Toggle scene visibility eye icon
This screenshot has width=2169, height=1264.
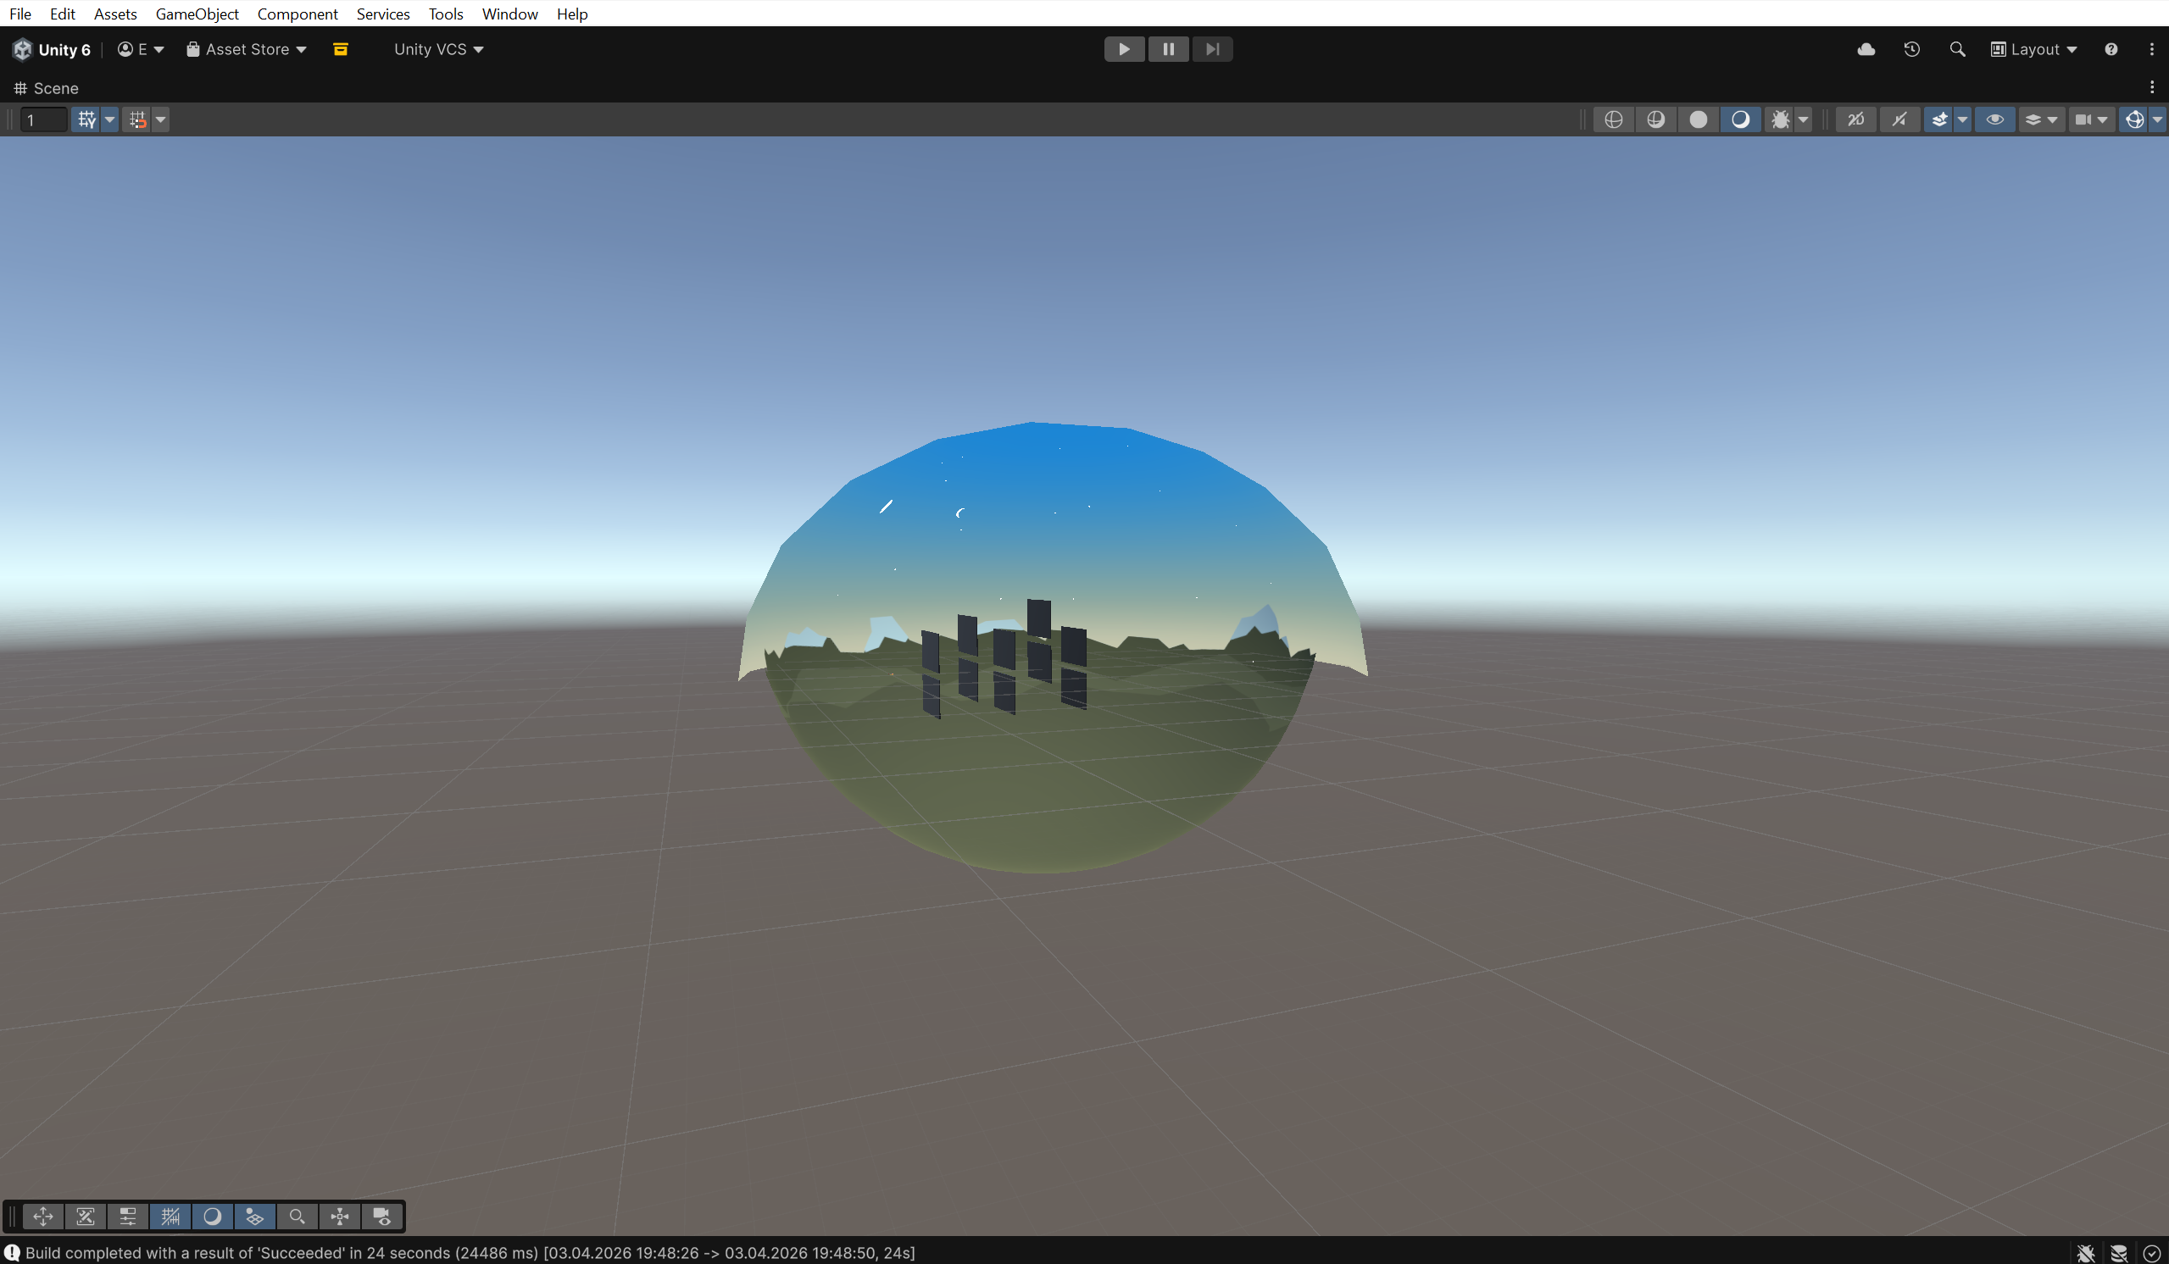(x=1994, y=119)
